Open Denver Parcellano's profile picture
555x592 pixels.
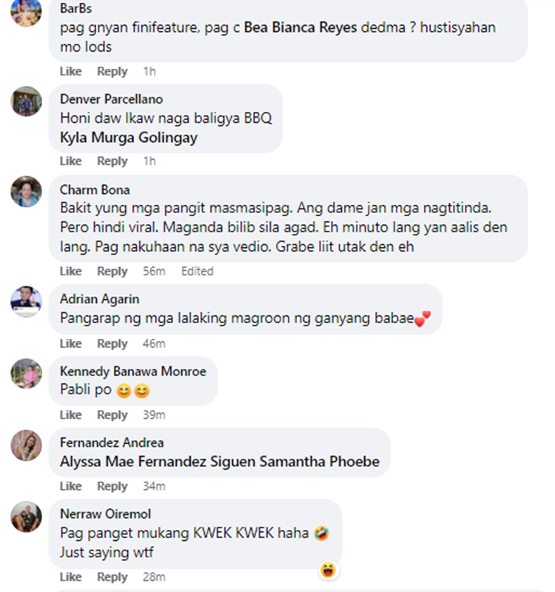[26, 101]
